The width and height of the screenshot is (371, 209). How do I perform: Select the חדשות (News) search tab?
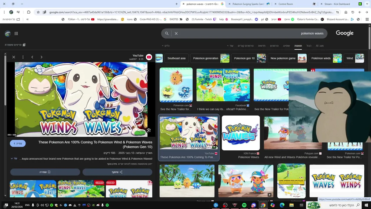262,46
